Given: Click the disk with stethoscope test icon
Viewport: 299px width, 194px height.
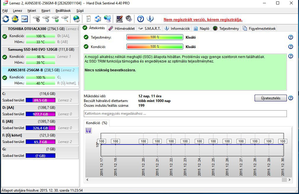Looking at the screenshot, I should 36,19.
